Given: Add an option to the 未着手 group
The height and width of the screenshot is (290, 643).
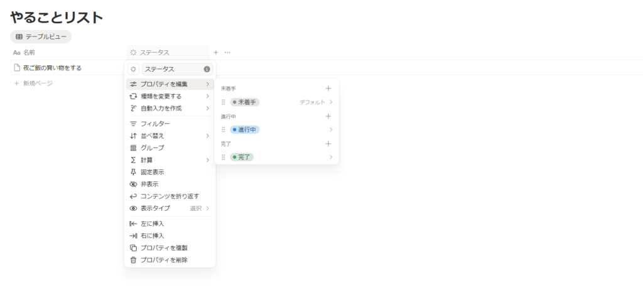Looking at the screenshot, I should point(328,89).
